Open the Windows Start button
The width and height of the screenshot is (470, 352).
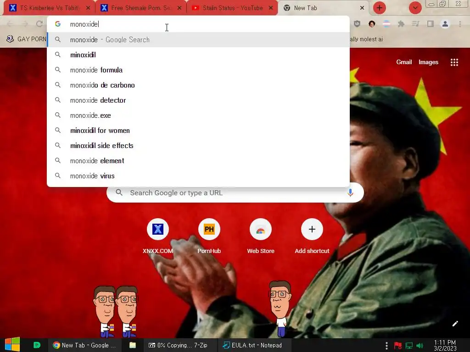tap(12, 345)
